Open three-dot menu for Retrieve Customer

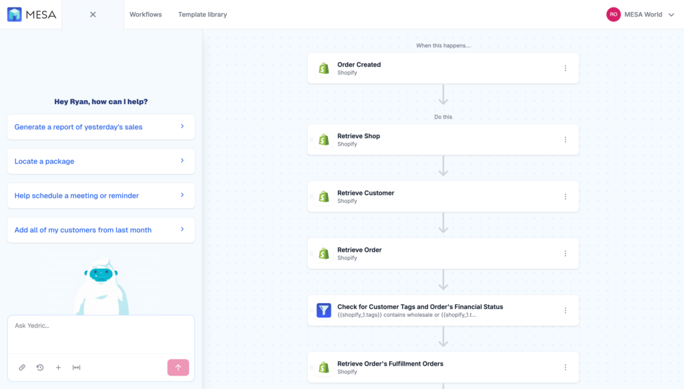[x=565, y=197]
